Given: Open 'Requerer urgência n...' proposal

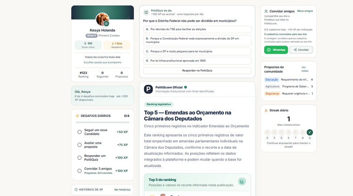Looking at the screenshot, I should coord(296,94).
